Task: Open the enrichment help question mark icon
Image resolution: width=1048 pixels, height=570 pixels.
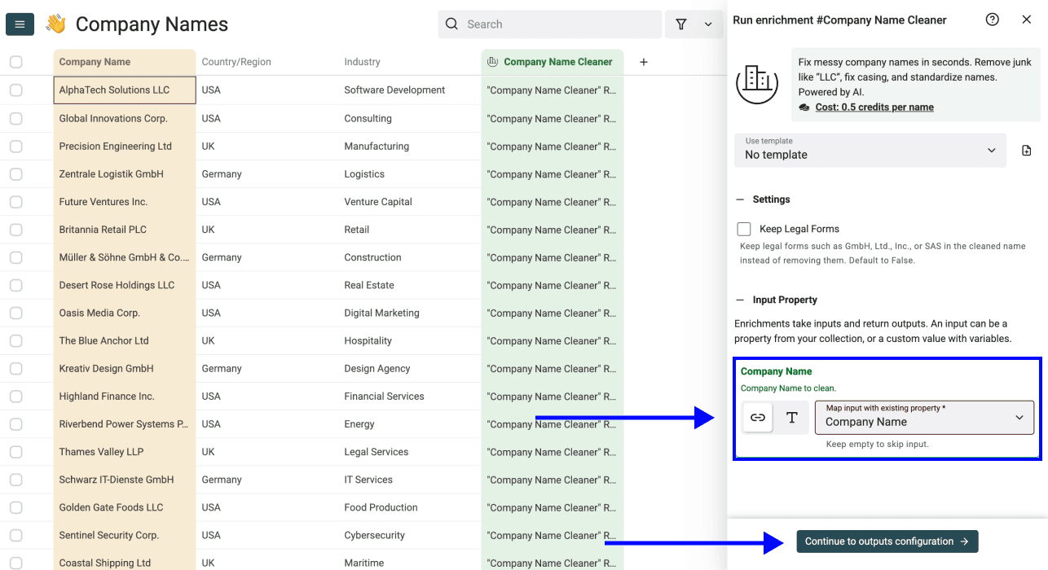Action: tap(992, 19)
